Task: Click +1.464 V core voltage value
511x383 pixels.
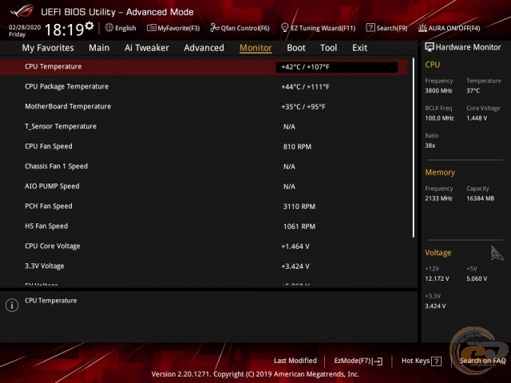Action: 295,247
